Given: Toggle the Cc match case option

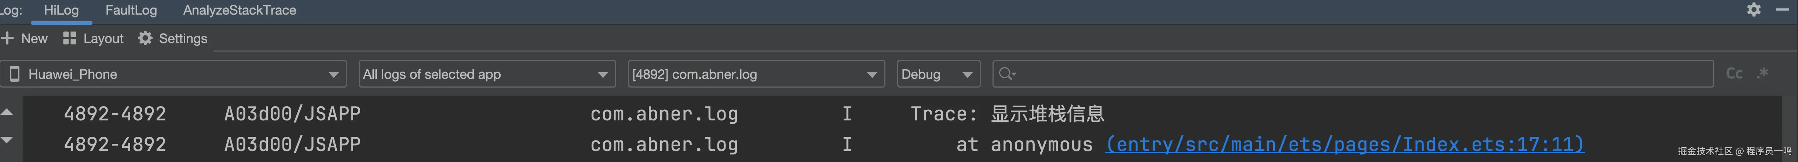Looking at the screenshot, I should click(1734, 74).
